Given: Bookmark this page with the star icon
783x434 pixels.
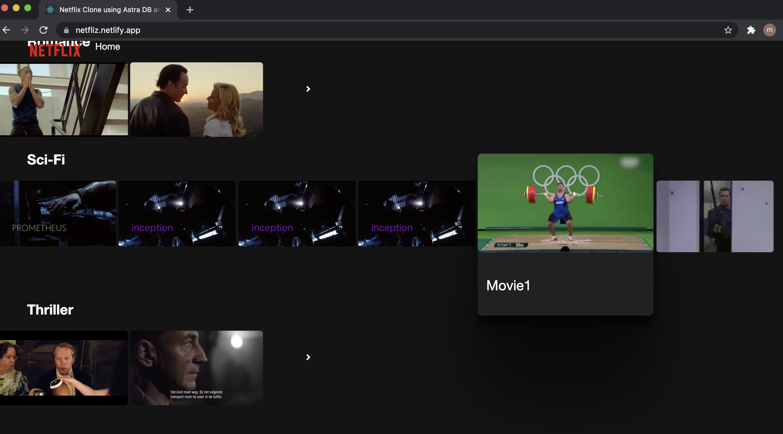Looking at the screenshot, I should [728, 30].
